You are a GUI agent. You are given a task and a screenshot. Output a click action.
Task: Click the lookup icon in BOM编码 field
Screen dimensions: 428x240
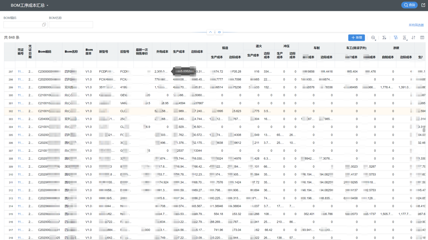tap(44, 25)
